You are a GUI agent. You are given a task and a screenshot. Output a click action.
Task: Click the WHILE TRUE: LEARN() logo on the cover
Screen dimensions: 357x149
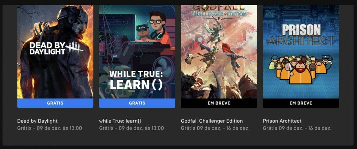[136, 80]
